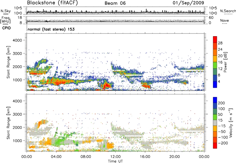This screenshot has height=163, width=236.
Task: Click the '20:00' time tick label
Action: click(x=174, y=157)
